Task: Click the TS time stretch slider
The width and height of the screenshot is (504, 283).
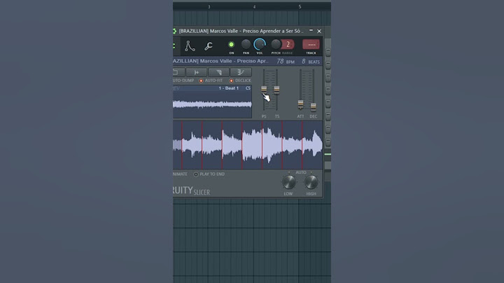Action: (276, 90)
